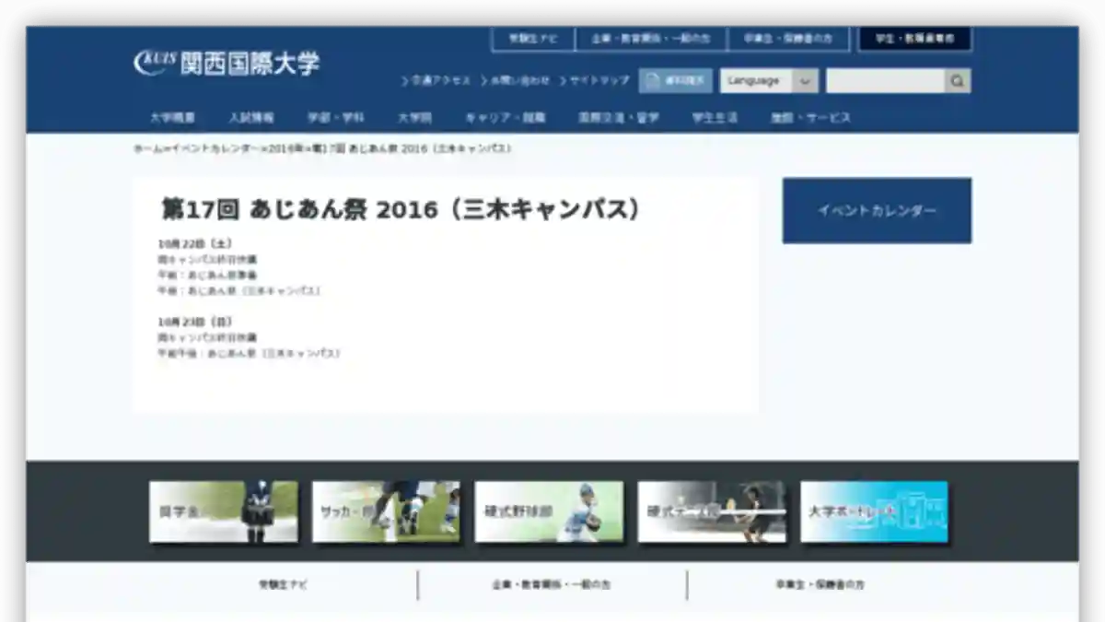The width and height of the screenshot is (1105, 622).
Task: Select 卒業生・保護者の方 tab at top
Action: [788, 39]
